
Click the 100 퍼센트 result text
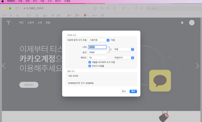(x=73, y=76)
